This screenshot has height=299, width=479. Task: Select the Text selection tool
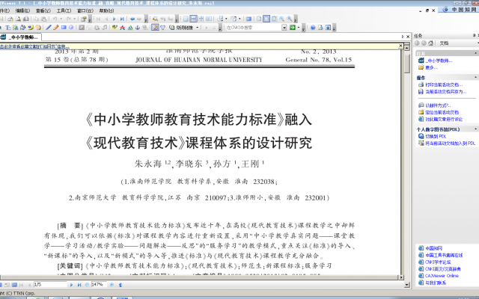8,28
